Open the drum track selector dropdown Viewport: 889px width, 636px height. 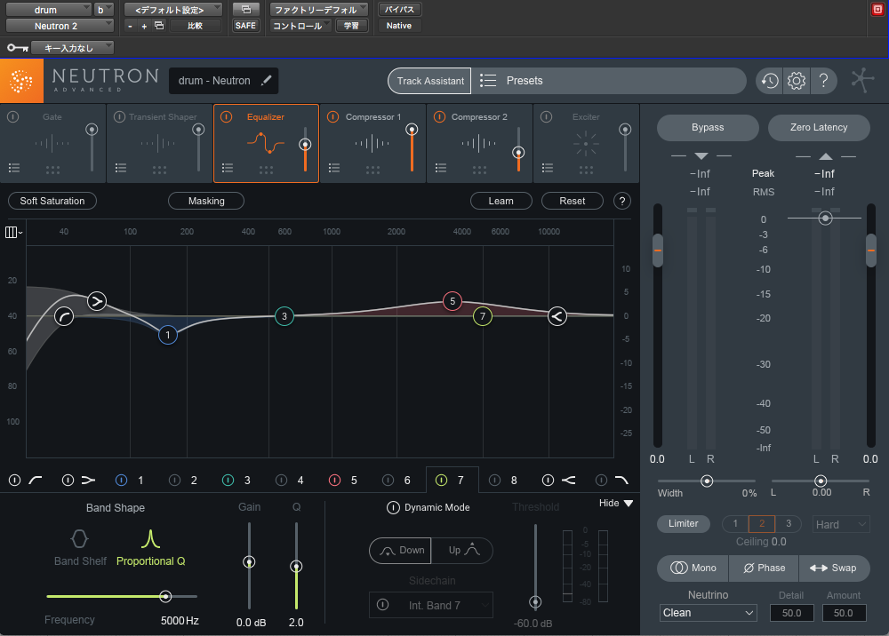point(48,10)
